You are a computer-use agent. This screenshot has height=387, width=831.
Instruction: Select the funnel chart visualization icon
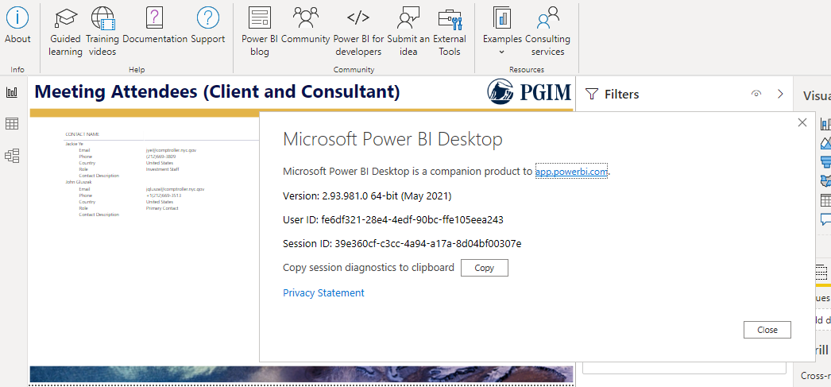coord(825,161)
